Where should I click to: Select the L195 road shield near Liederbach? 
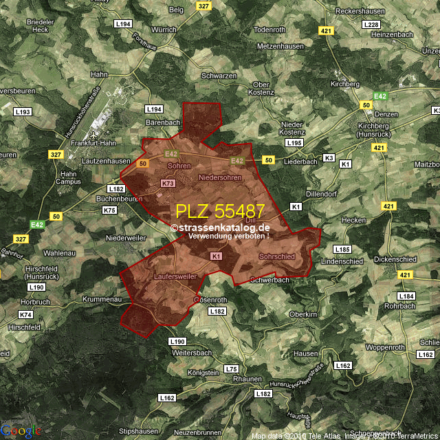pos(294,142)
